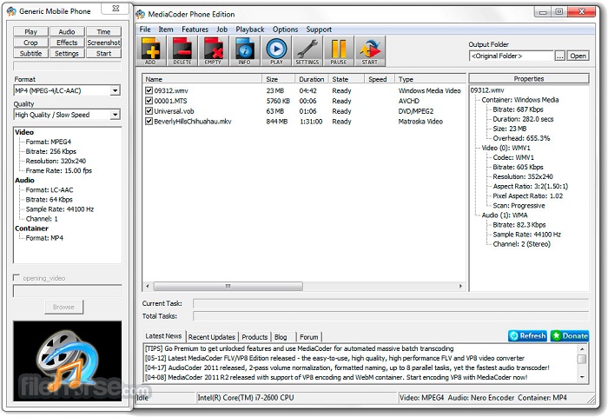Click the Refresh news button
This screenshot has width=608, height=417.
click(527, 336)
